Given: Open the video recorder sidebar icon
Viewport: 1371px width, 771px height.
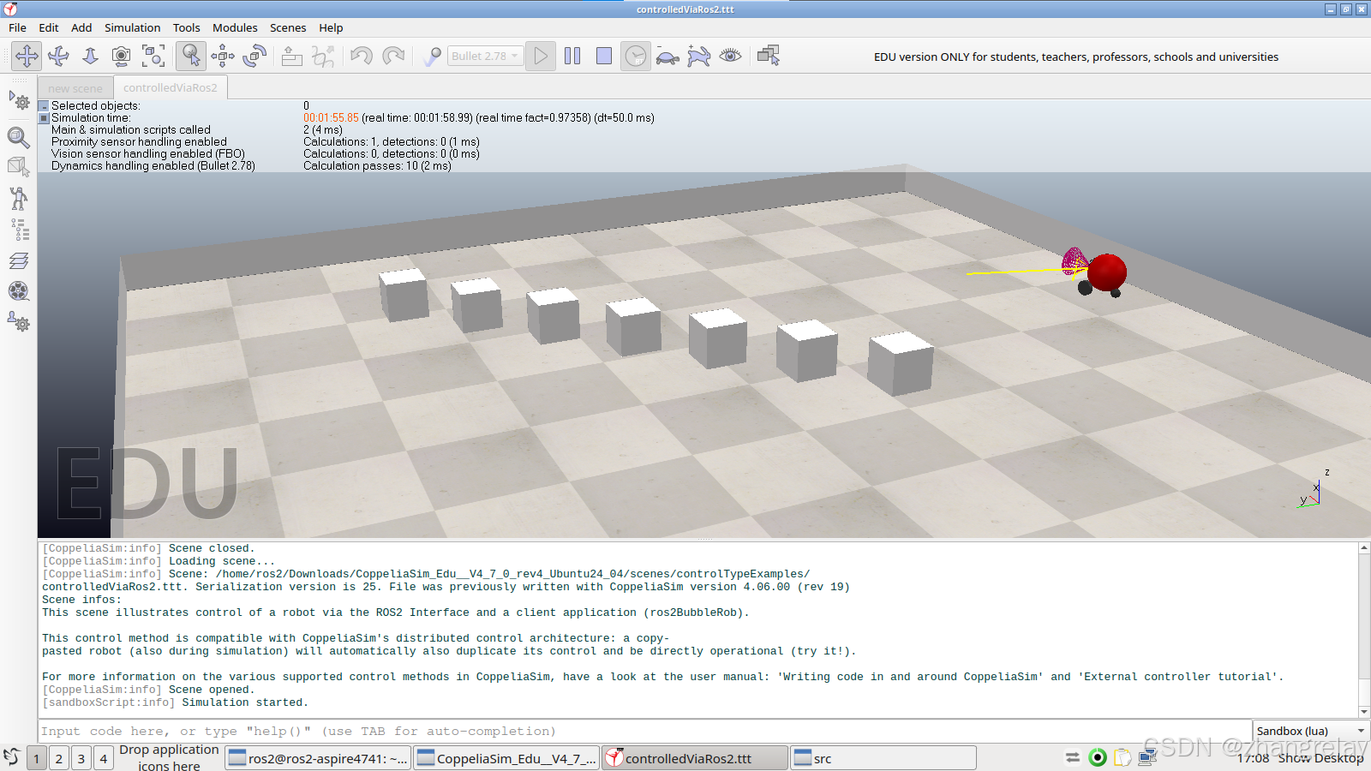Looking at the screenshot, I should point(18,292).
